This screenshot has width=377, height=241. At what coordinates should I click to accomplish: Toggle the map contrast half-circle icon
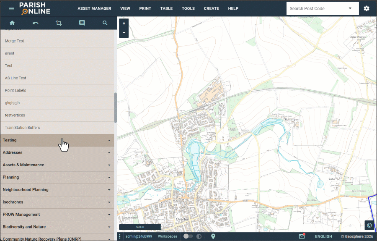coord(199,236)
